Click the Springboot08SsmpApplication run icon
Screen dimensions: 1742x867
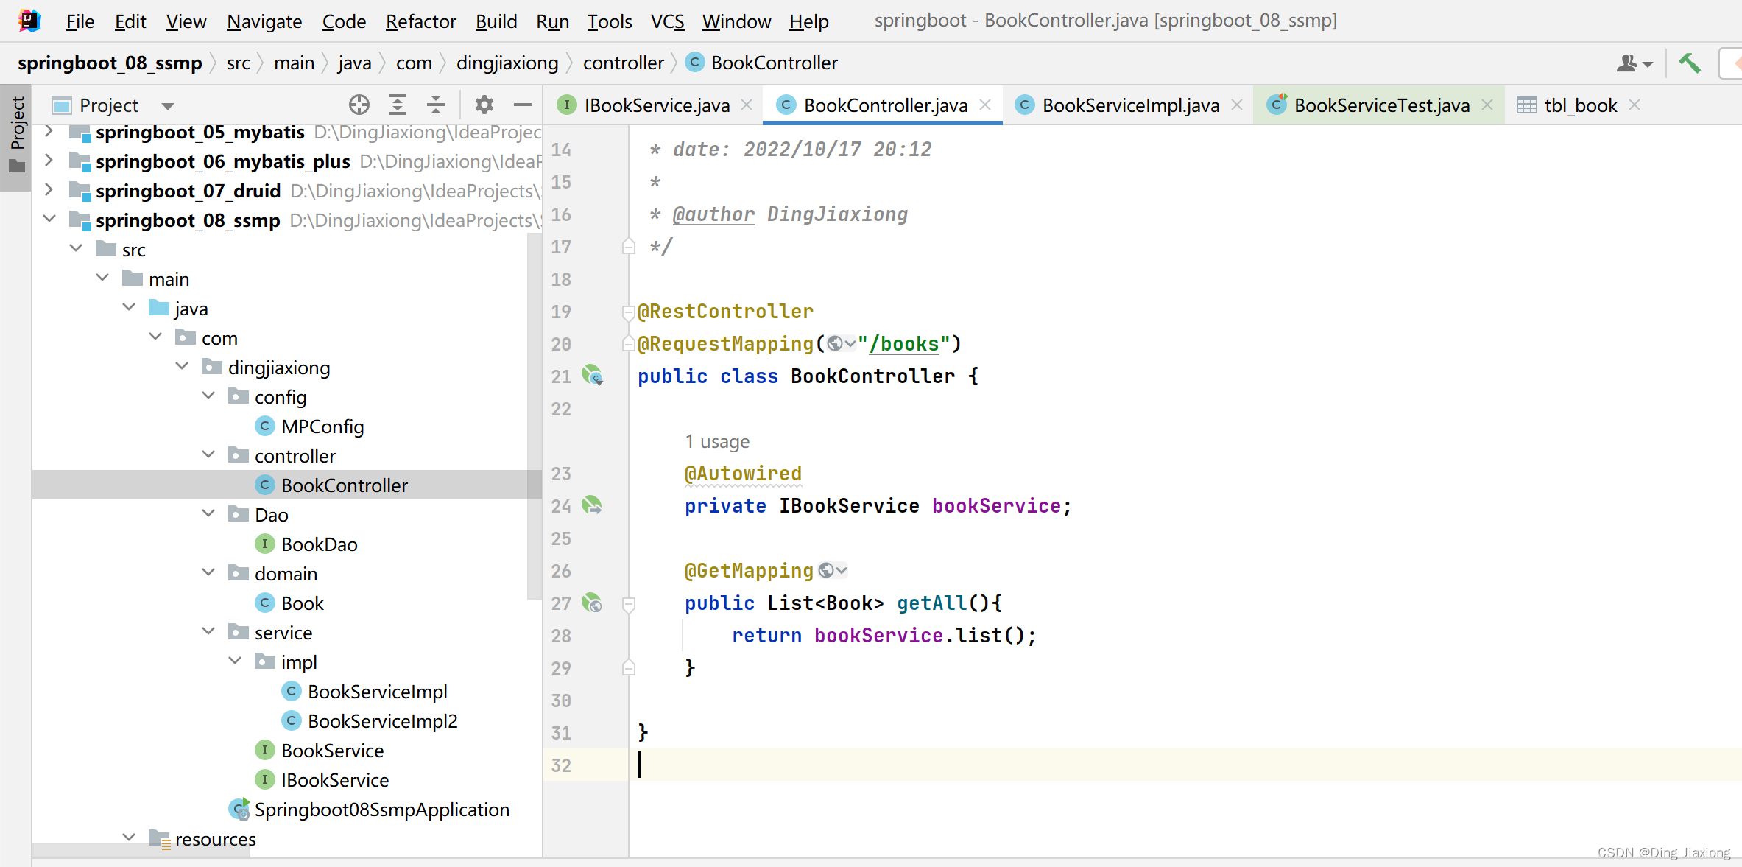tap(239, 810)
